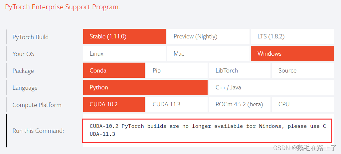The image size is (341, 154).
Task: Click the Package row label
Action: [x=23, y=71]
